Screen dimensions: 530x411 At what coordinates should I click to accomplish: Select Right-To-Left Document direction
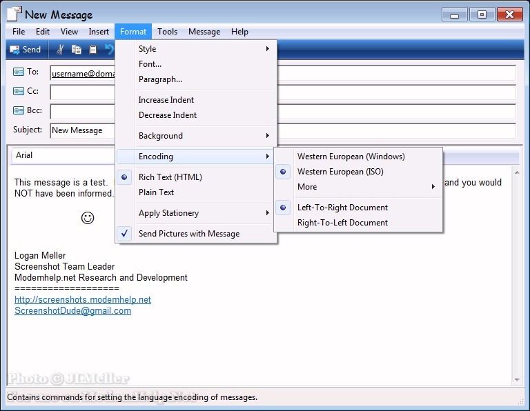pos(342,223)
